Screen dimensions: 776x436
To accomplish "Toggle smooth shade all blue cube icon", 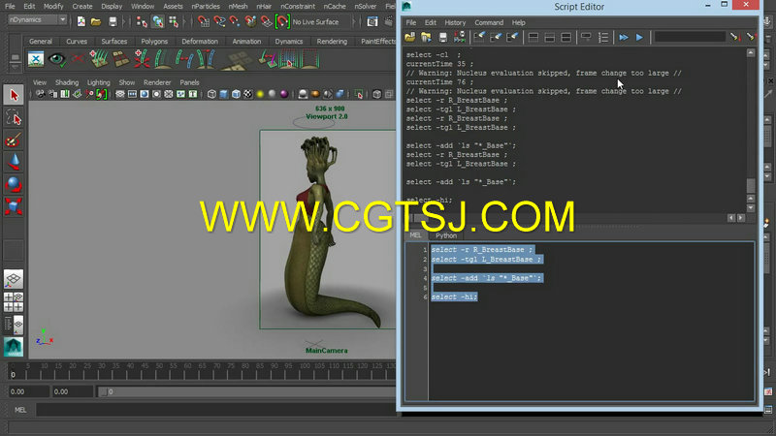I will point(224,94).
